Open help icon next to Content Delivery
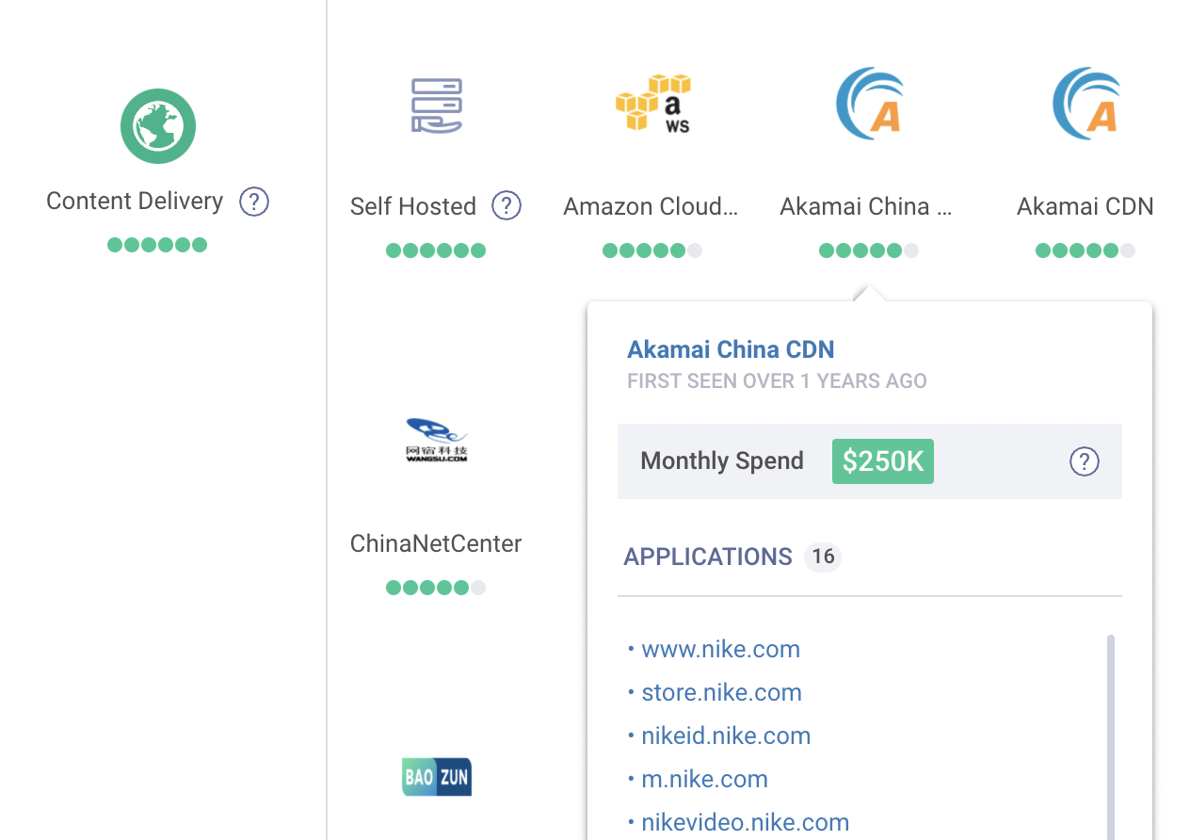This screenshot has height=840, width=1190. [x=254, y=202]
